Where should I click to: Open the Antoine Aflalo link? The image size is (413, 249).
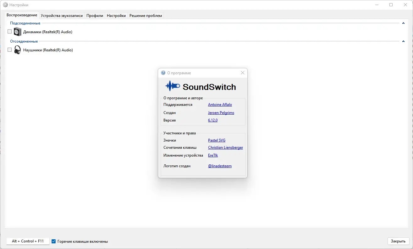220,105
